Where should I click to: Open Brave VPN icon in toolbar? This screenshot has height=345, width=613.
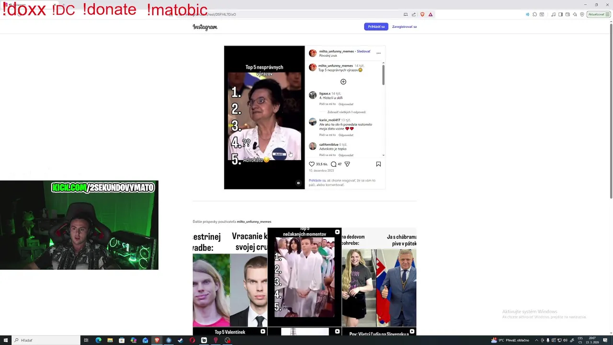[582, 14]
